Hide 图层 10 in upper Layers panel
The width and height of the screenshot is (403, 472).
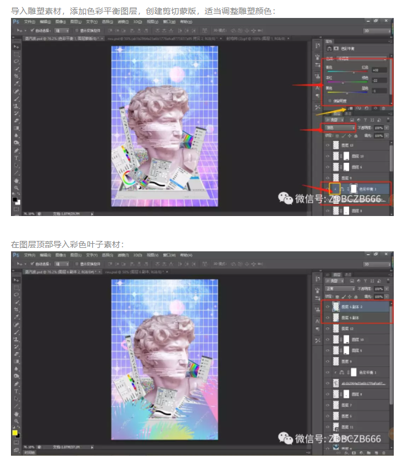328,156
